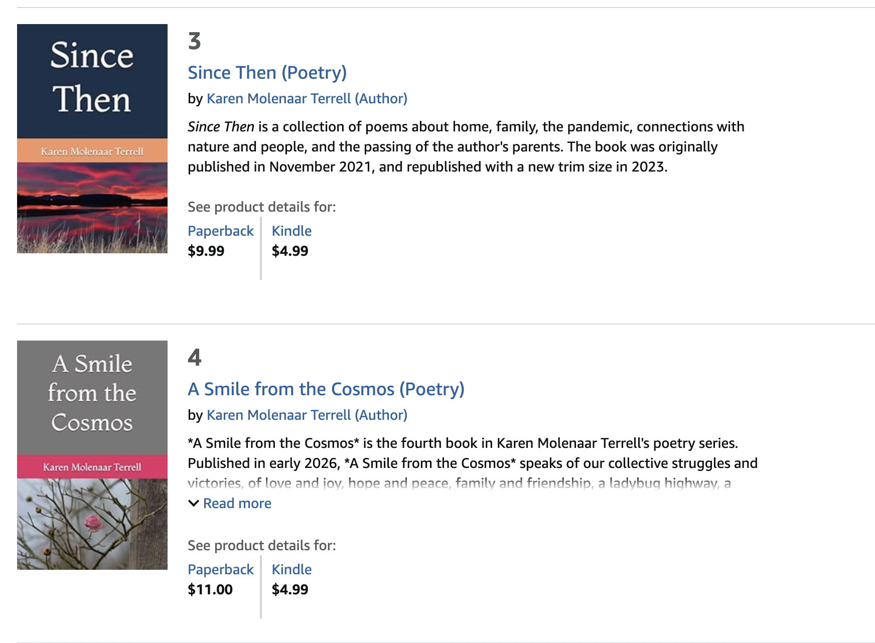View Paperback details for A Smile from the Cosmos
The width and height of the screenshot is (875, 643).
tap(220, 570)
